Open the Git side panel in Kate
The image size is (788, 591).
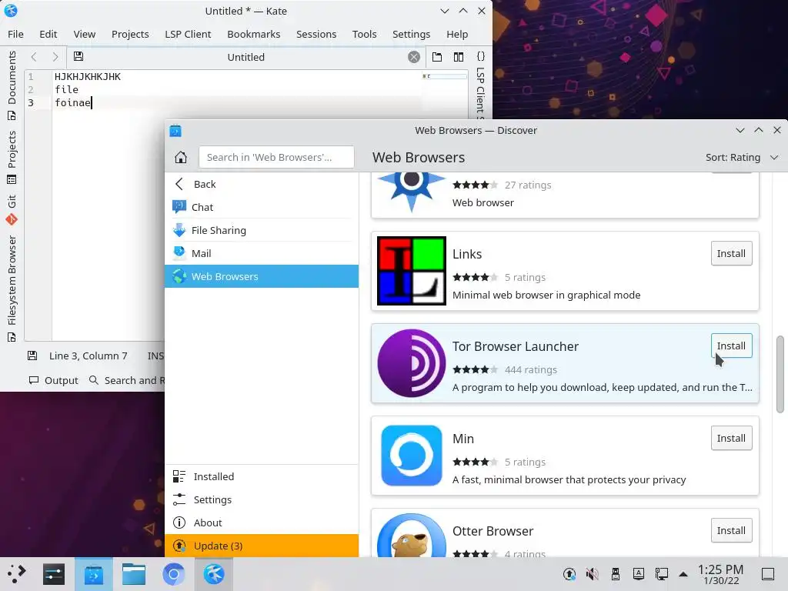pos(12,210)
